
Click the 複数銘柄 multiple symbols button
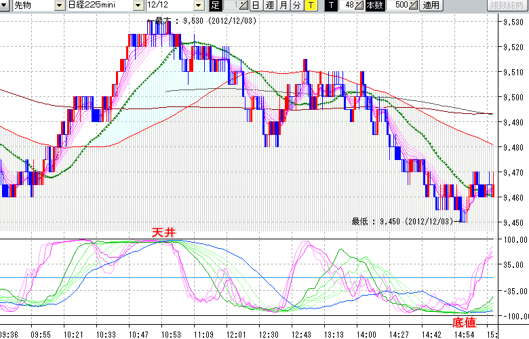pos(508,5)
